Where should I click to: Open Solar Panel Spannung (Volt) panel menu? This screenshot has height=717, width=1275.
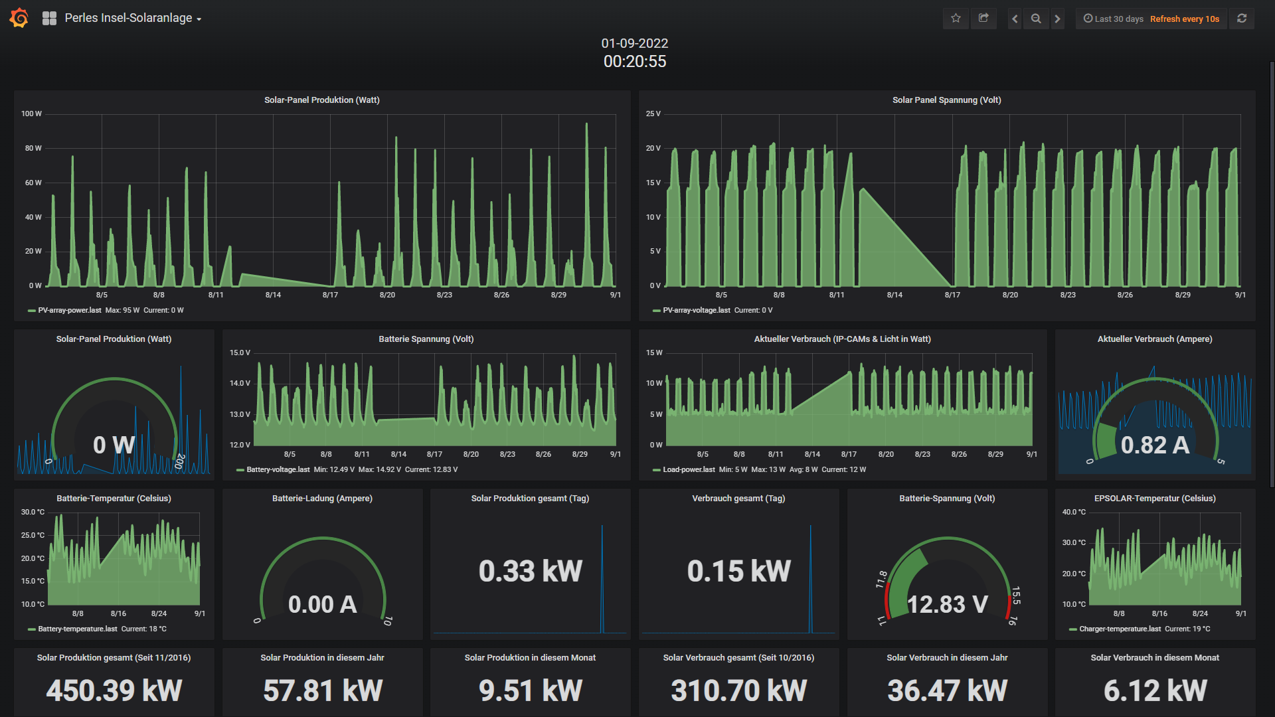pyautogui.click(x=946, y=100)
